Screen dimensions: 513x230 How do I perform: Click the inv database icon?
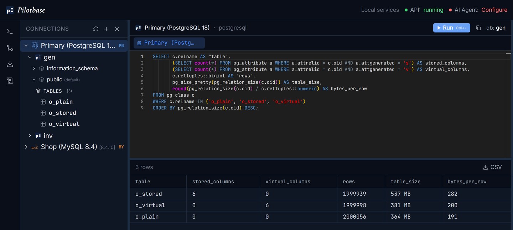[38, 136]
